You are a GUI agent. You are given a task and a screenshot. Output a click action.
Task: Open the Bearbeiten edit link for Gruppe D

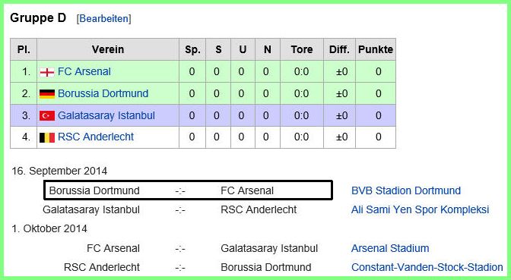104,18
